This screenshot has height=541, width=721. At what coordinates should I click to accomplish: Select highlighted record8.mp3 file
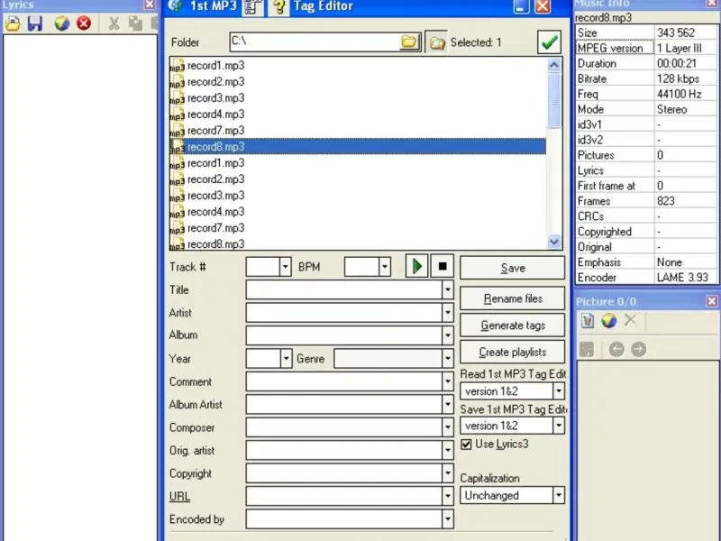358,146
